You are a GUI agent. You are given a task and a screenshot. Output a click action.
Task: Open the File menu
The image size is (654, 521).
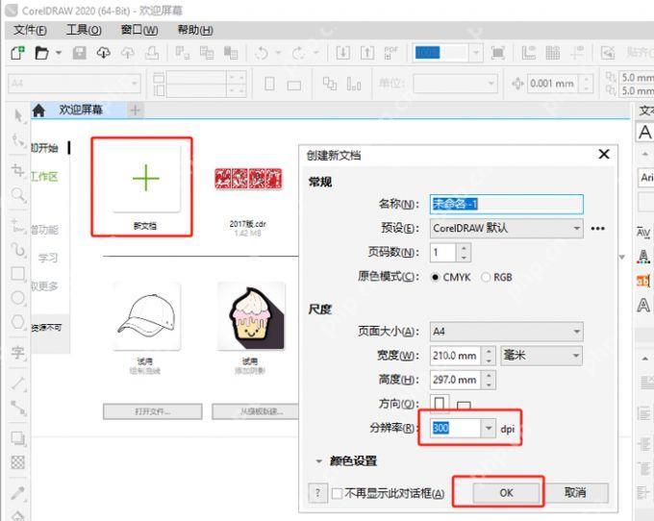30,30
